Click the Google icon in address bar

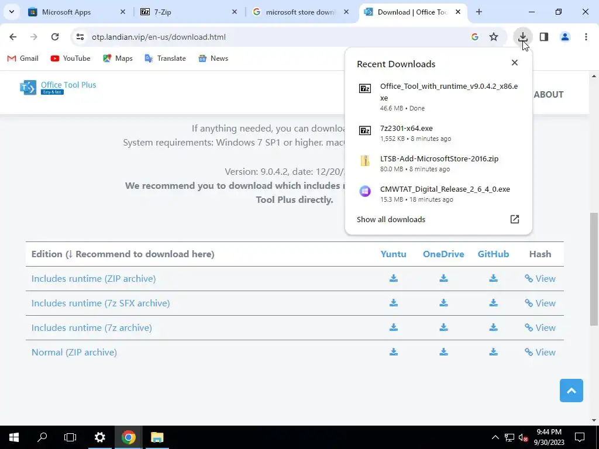point(475,37)
